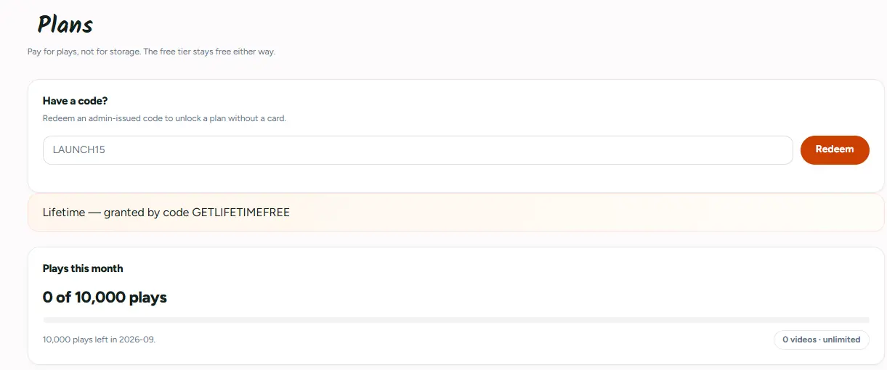
Task: Click the 'granted by code' text
Action: click(x=146, y=213)
